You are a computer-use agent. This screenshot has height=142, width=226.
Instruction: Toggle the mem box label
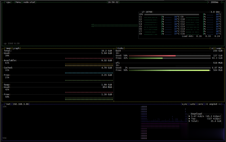click(x=8, y=49)
